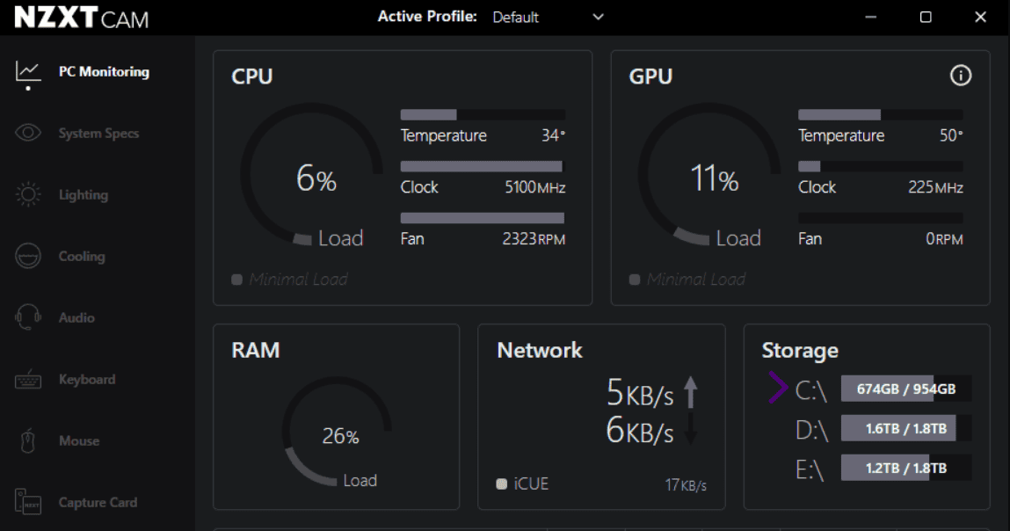Click the D:\ drive label
This screenshot has width=1010, height=531.
[811, 429]
